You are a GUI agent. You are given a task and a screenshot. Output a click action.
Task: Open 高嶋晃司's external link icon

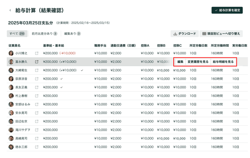[x=37, y=138]
